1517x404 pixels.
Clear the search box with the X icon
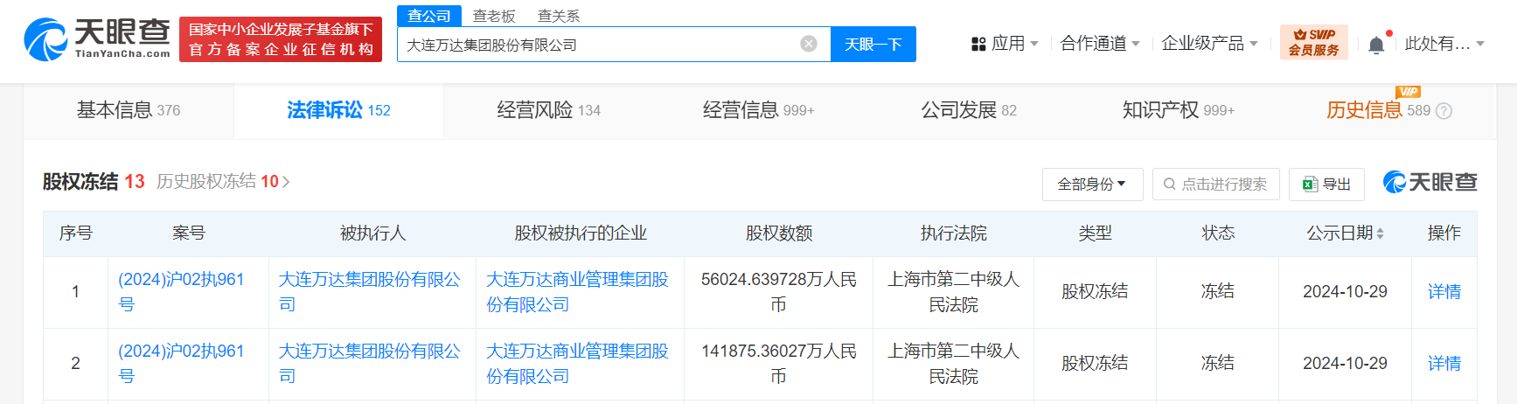tap(809, 44)
